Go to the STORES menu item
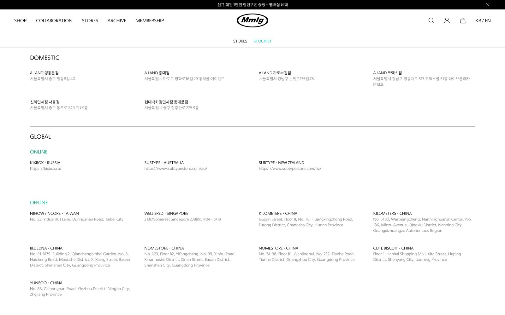 pyautogui.click(x=90, y=20)
